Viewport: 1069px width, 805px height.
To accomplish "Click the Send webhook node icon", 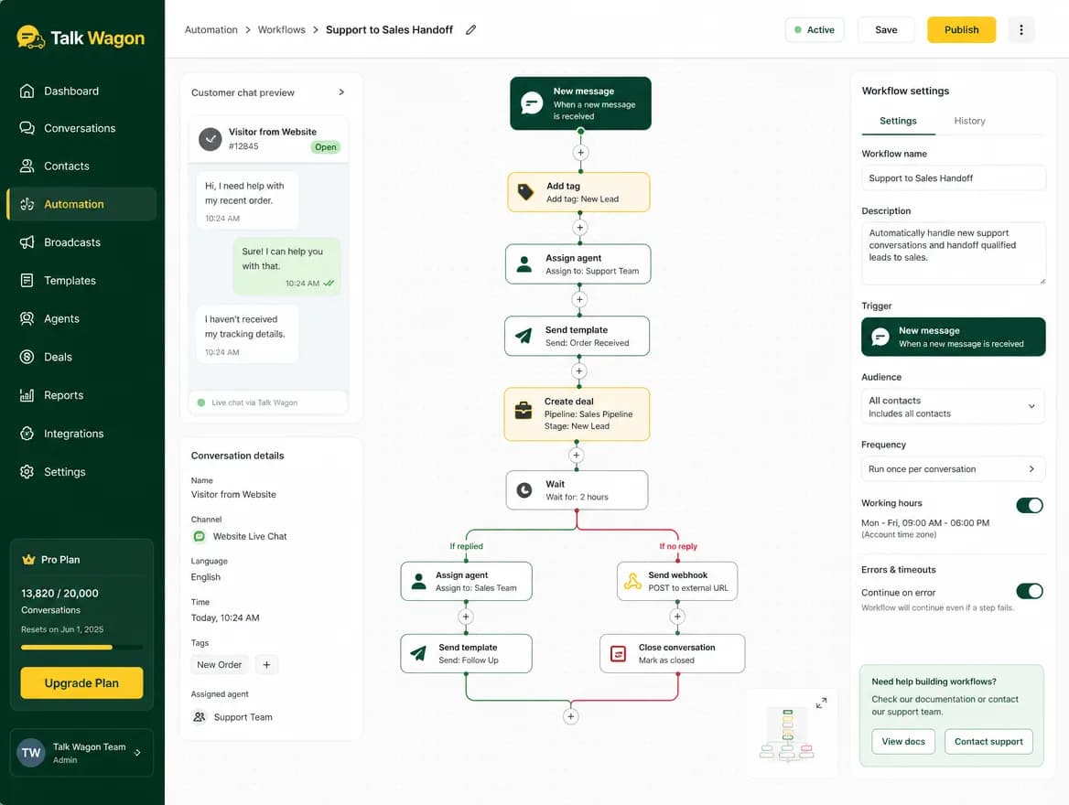I will [632, 581].
